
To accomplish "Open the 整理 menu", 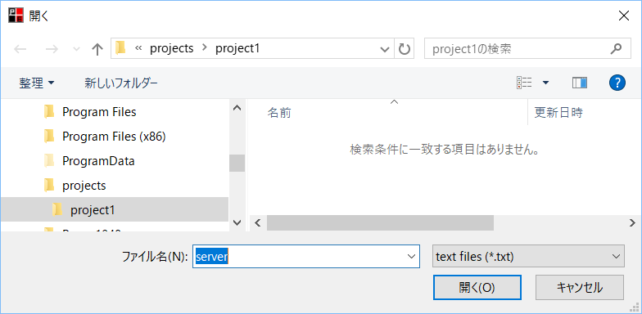I will tap(36, 83).
